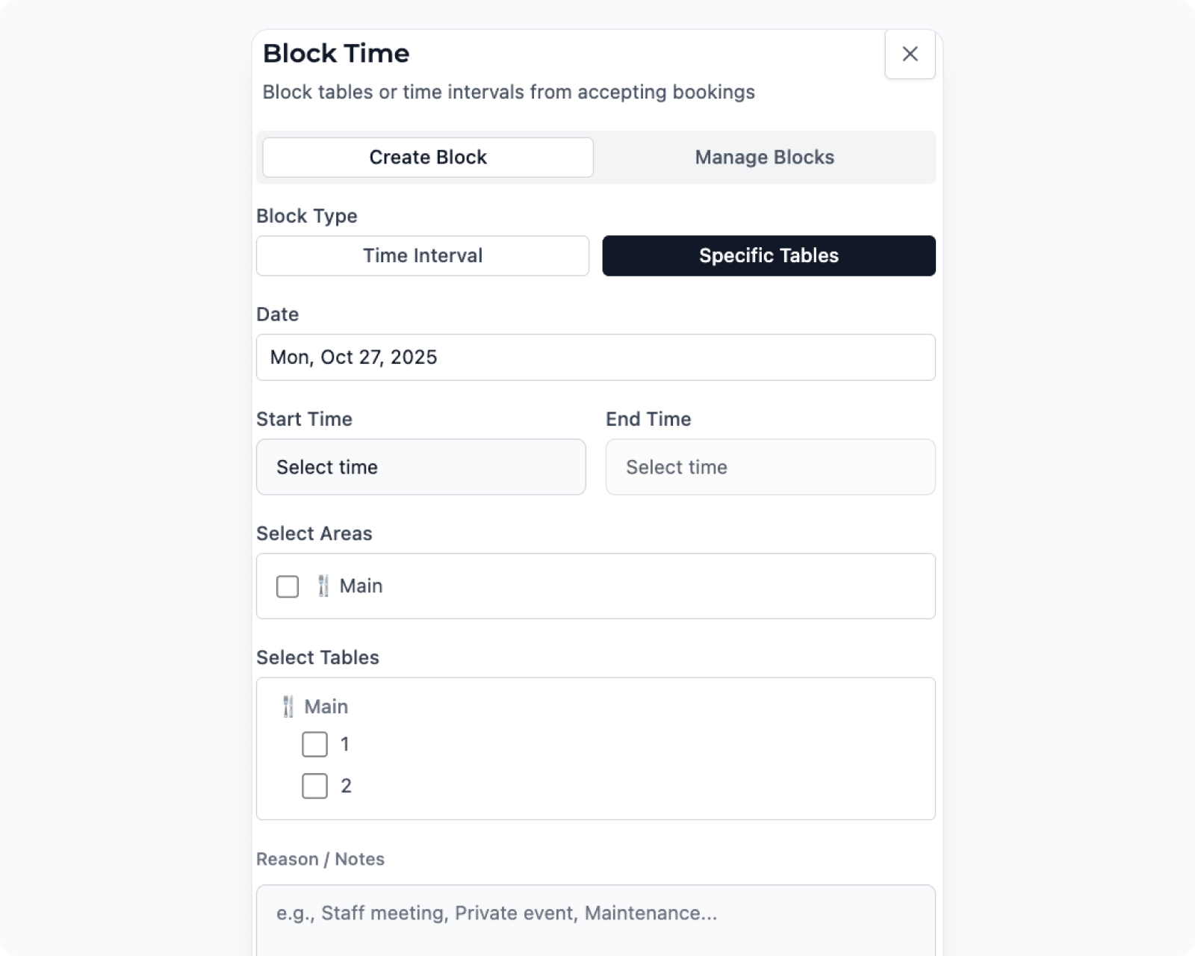Select the Specific Tables block type

(769, 256)
